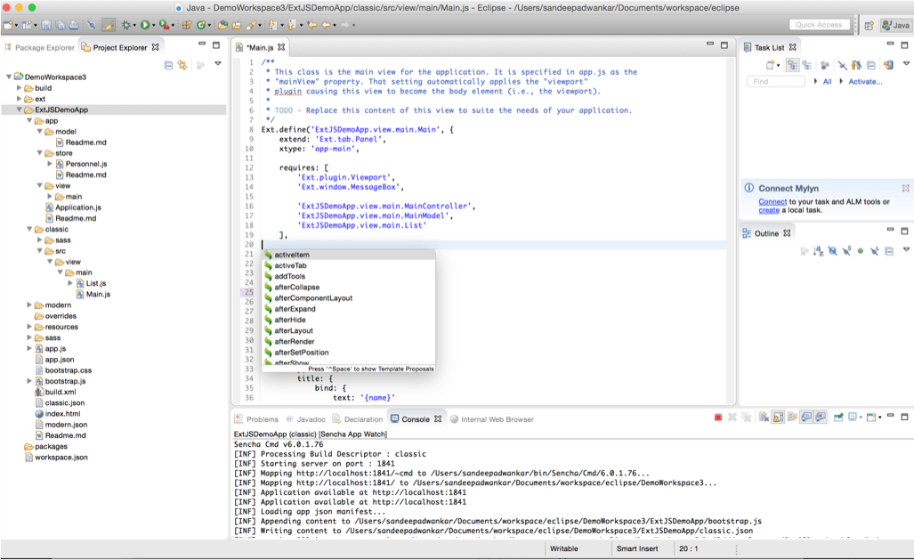Click the New Java Class toolbar icon
Viewport: 914px width, 560px height.
pos(201,25)
